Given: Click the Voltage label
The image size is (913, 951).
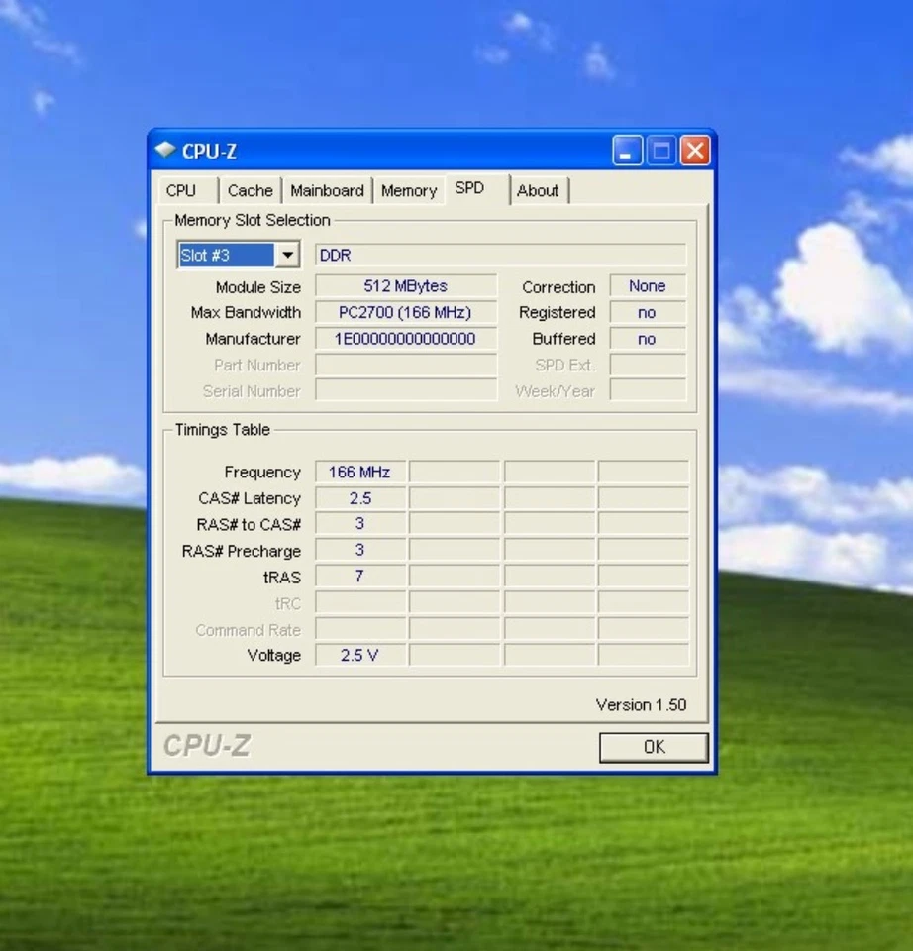Looking at the screenshot, I should pos(274,656).
